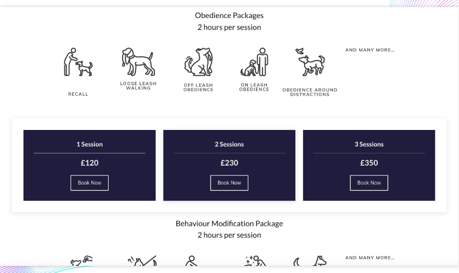The width and height of the screenshot is (459, 273).
Task: Click the 3 Sessions card heading
Action: [x=369, y=144]
